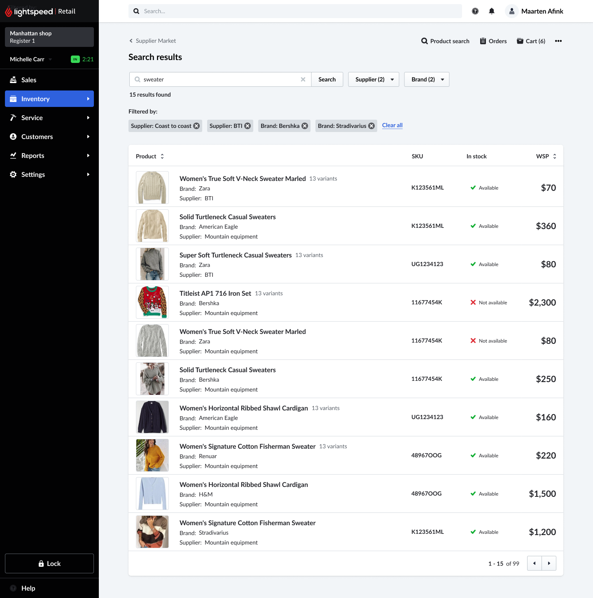Click the Service hammer icon in sidebar
Viewport: 593px width, 598px height.
point(13,118)
